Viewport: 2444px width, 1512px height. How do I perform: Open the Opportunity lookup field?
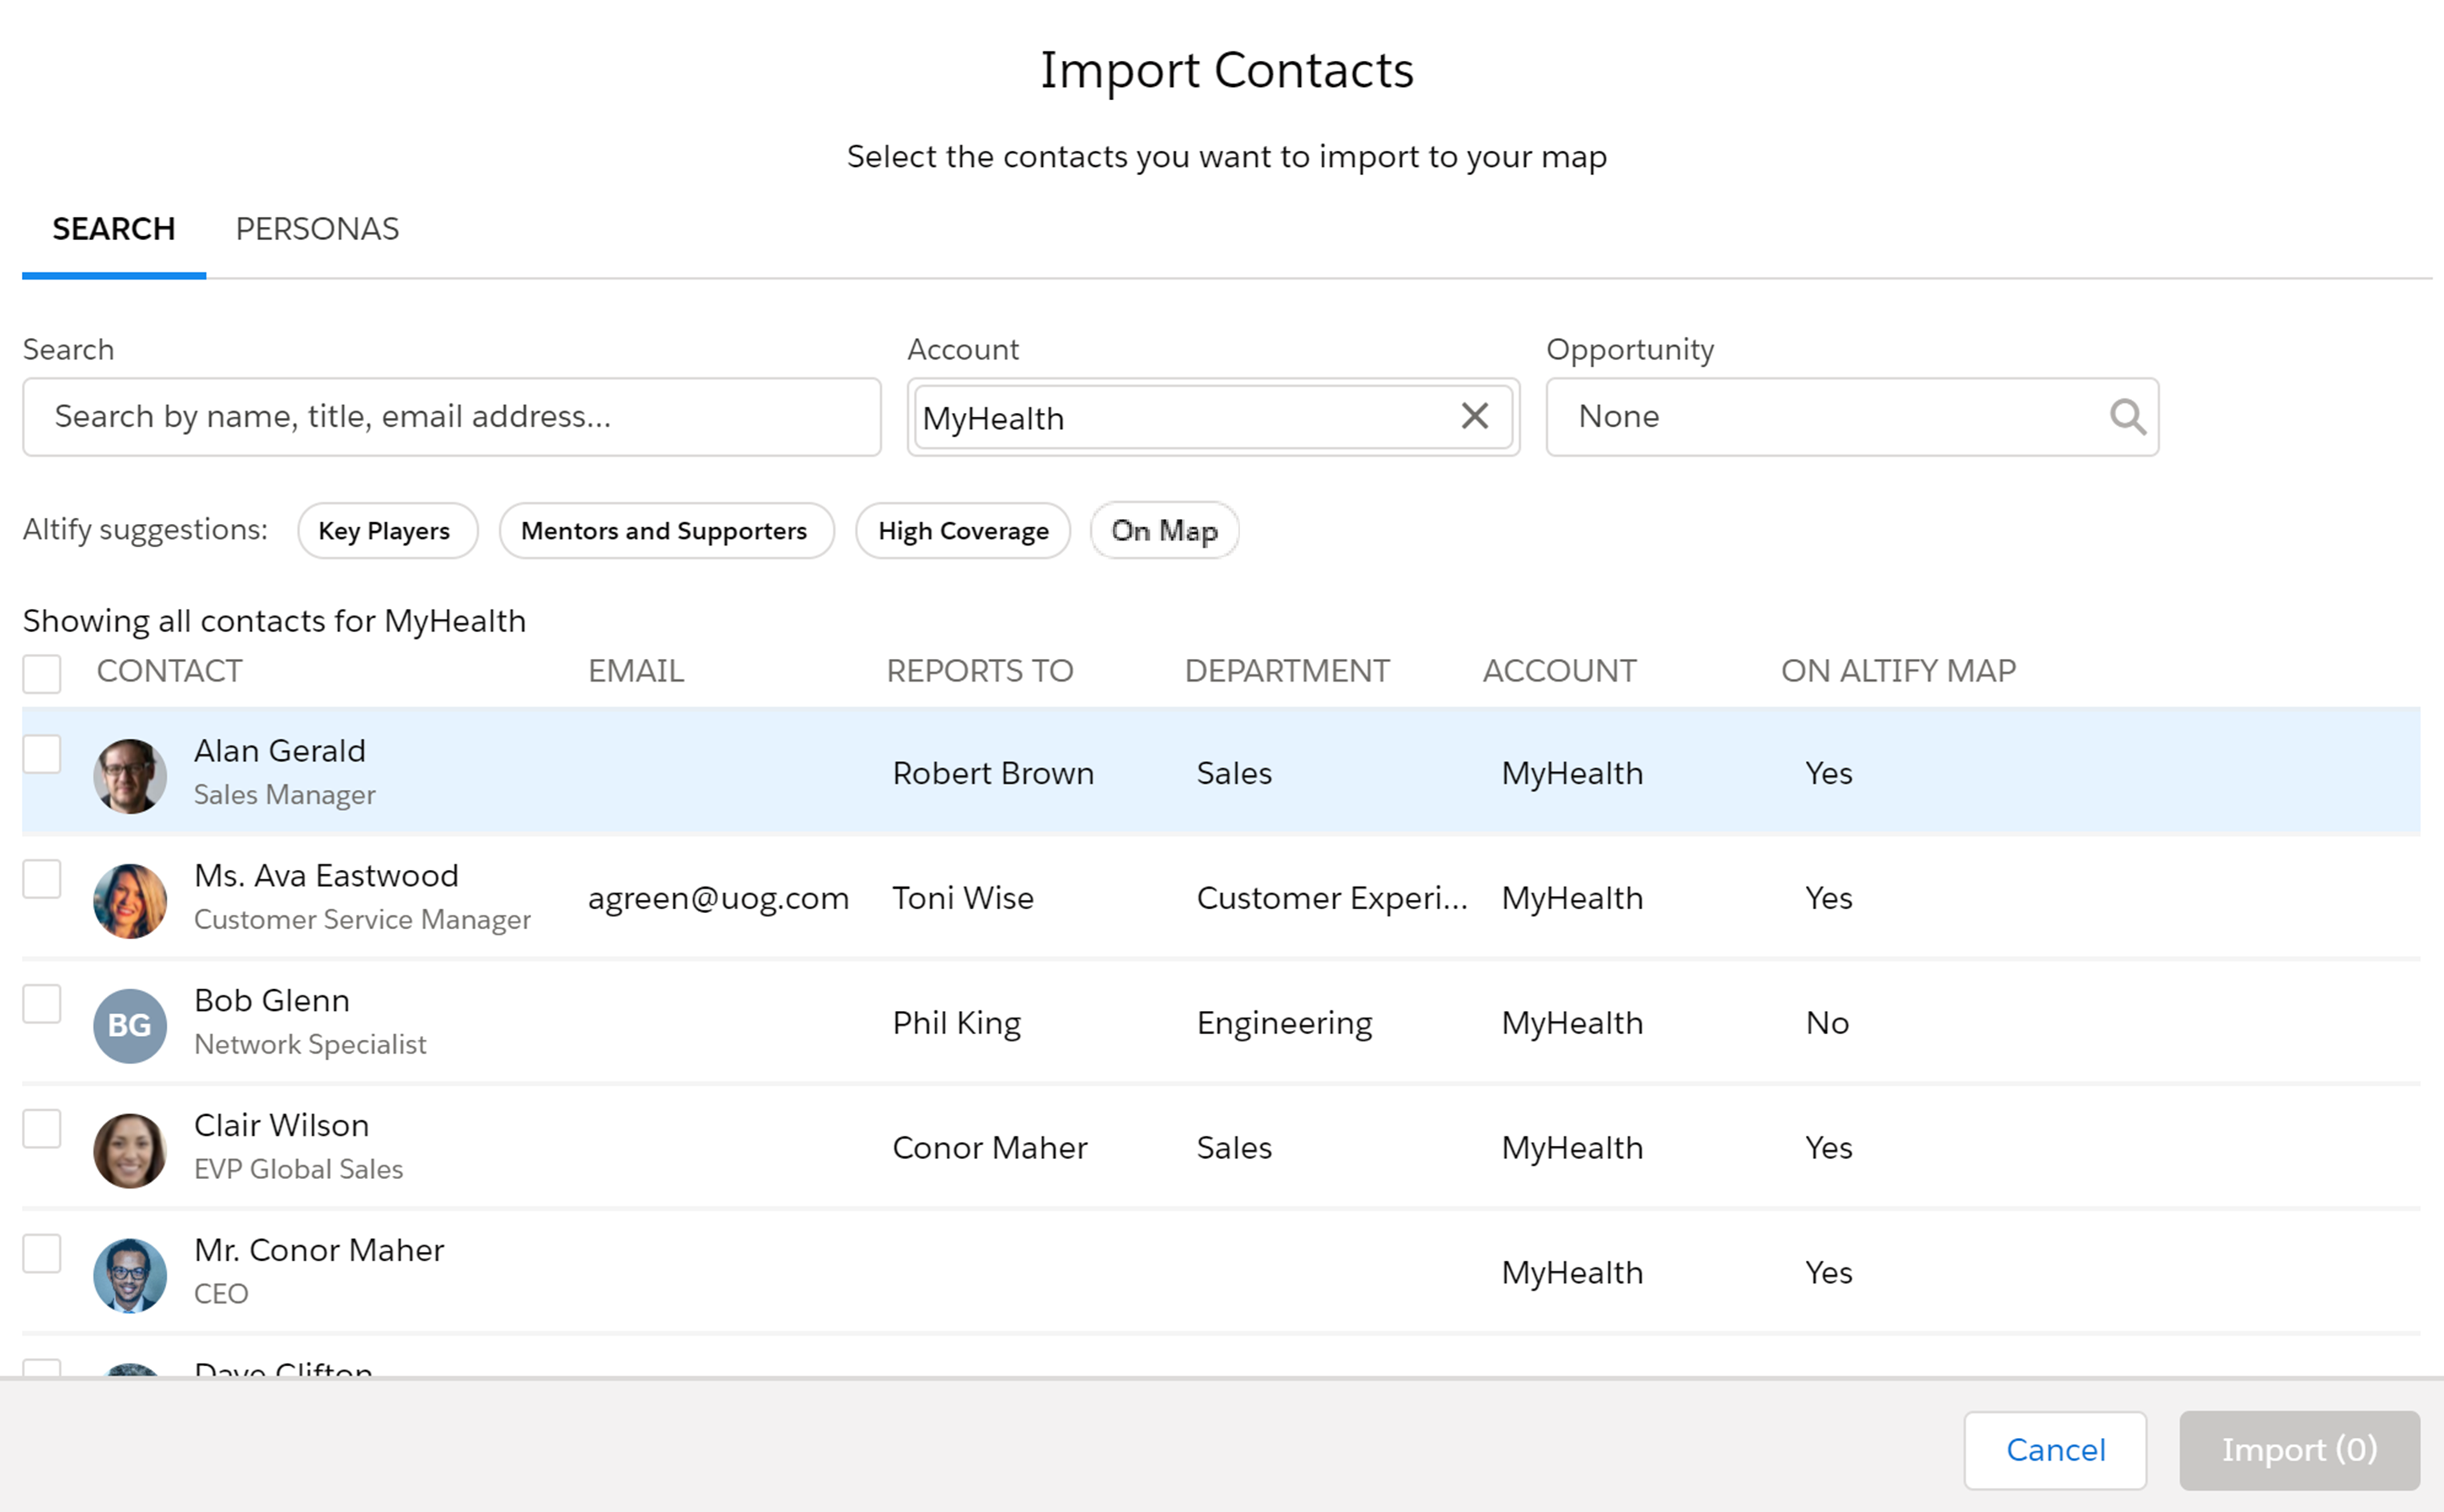pyautogui.click(x=1851, y=416)
